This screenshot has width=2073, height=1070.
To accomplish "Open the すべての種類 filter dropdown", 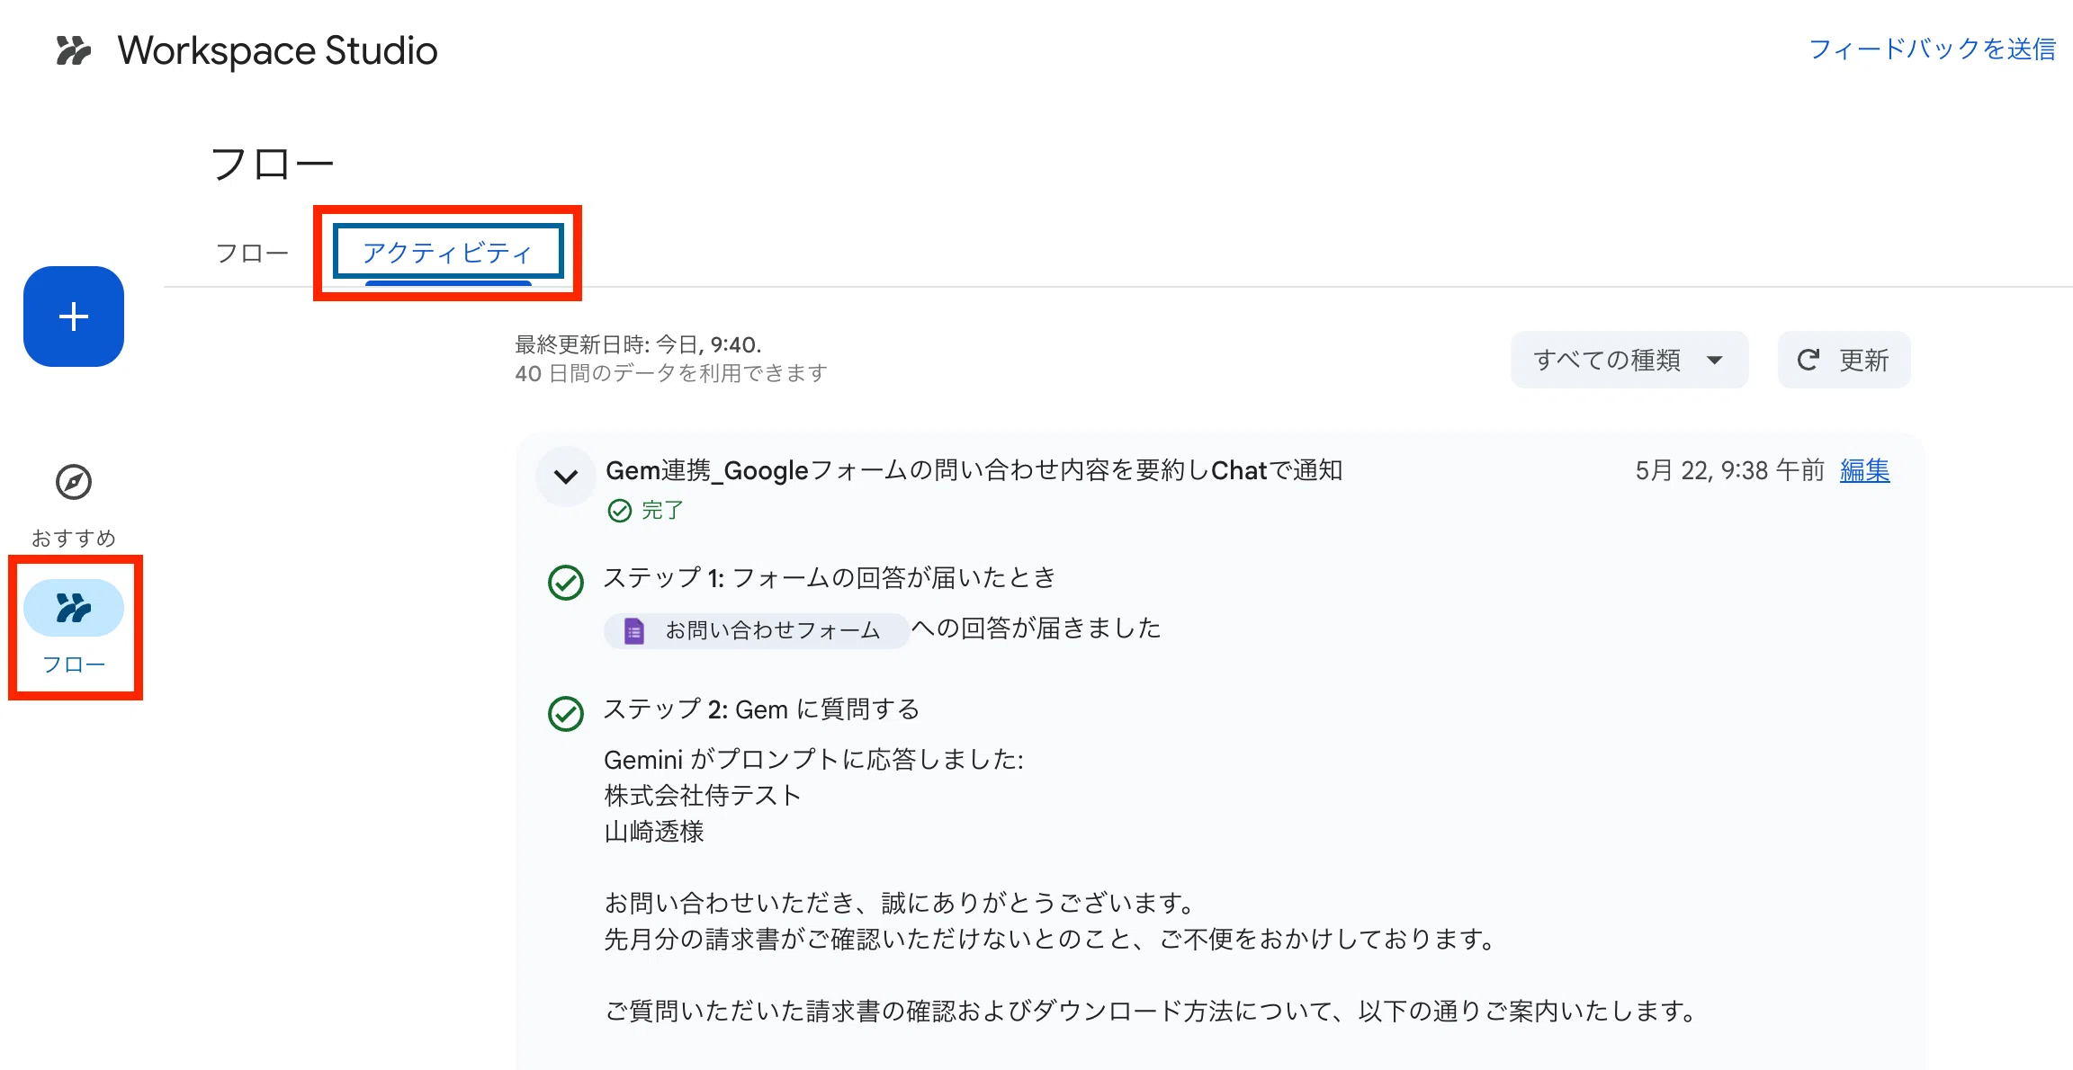I will coord(1629,360).
